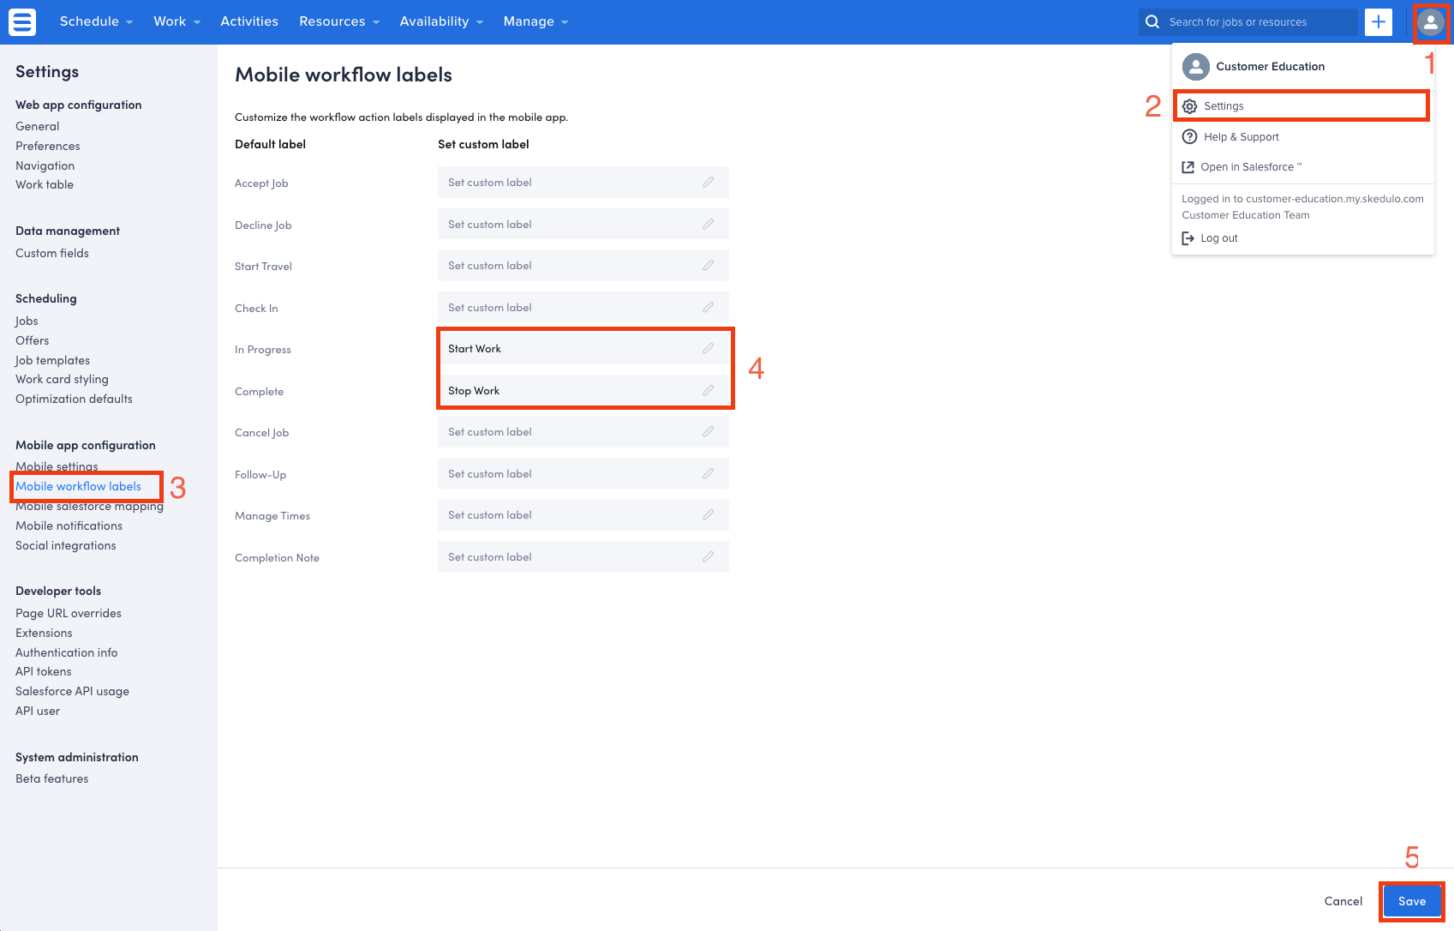Select Settings from the user menu

[1224, 106]
